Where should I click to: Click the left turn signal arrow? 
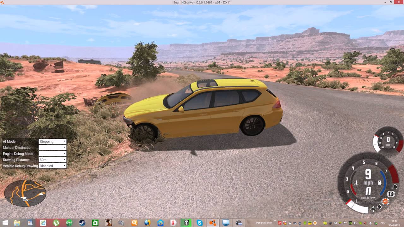coord(373,209)
